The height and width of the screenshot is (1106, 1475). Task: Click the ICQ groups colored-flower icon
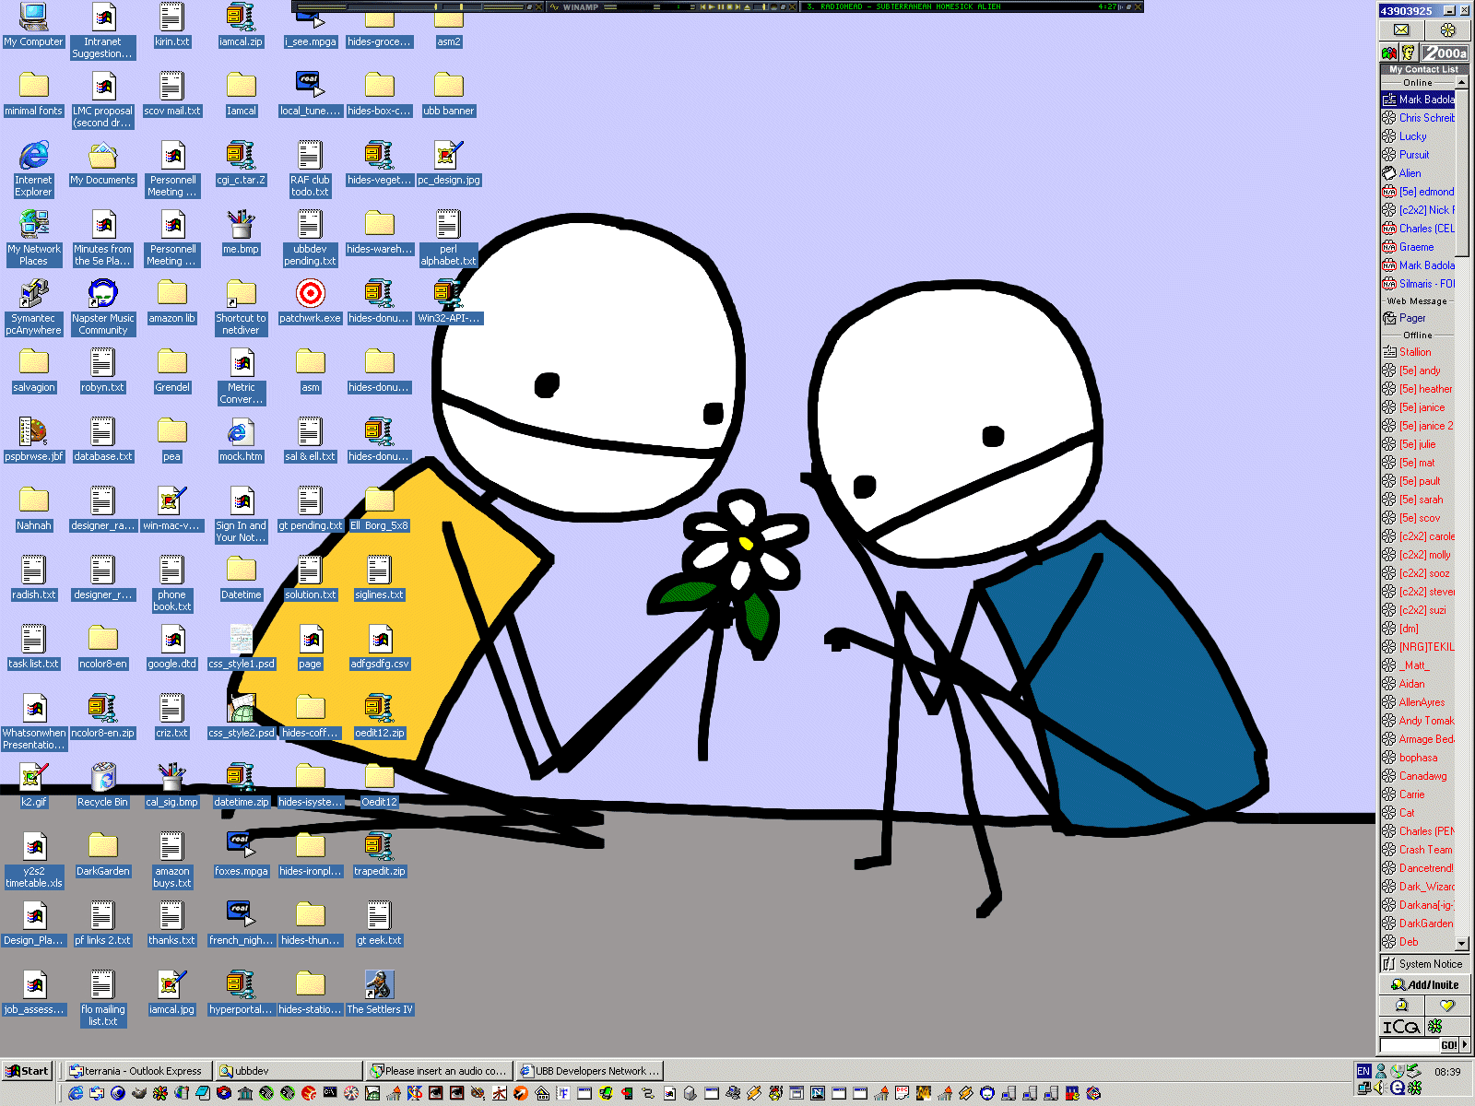(x=1389, y=53)
